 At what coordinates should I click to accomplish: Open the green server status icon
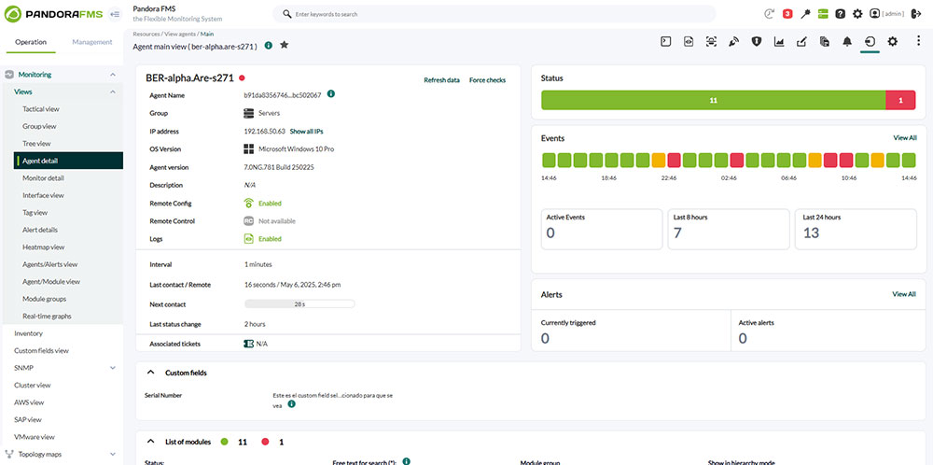(x=823, y=13)
